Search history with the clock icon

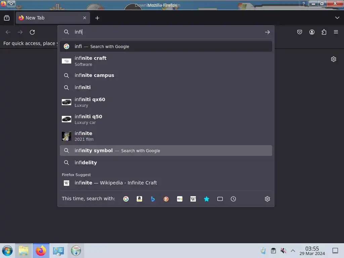[233, 199]
